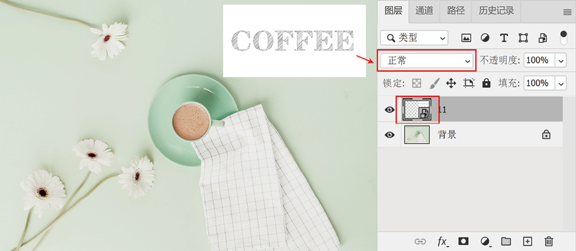
Task: Lock layer position move icon
Action: click(x=450, y=83)
